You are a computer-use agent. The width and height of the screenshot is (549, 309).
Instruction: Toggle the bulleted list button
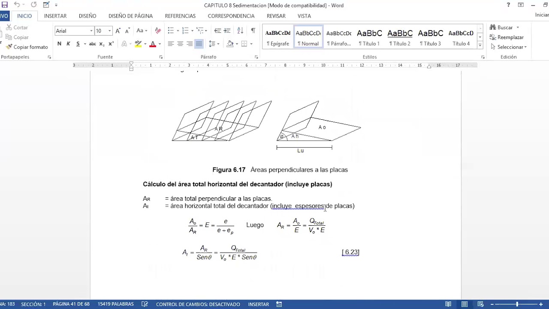click(171, 31)
